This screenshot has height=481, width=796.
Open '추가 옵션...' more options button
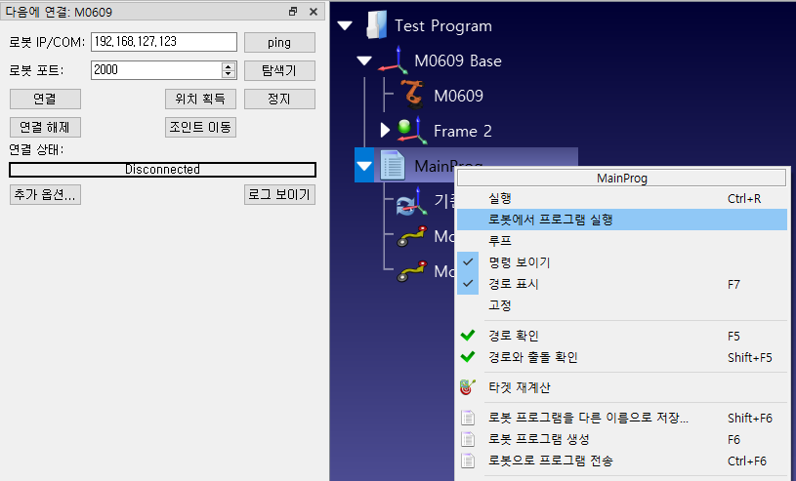tap(45, 195)
